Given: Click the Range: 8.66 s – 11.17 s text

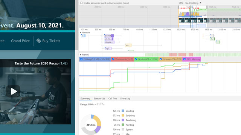Looking at the screenshot, I should pos(92,104).
